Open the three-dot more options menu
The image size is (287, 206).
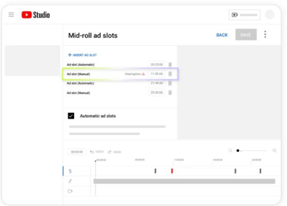(265, 34)
